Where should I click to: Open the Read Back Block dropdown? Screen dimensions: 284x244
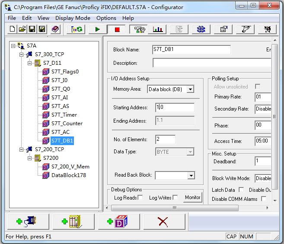pos(191,175)
